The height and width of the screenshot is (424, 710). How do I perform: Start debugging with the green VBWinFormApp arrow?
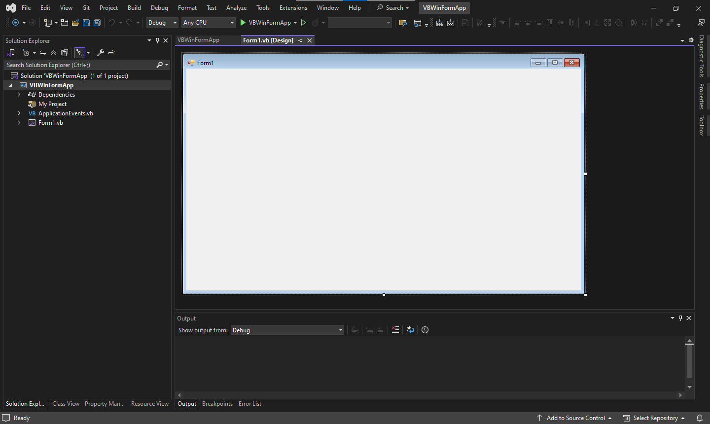[x=243, y=23]
